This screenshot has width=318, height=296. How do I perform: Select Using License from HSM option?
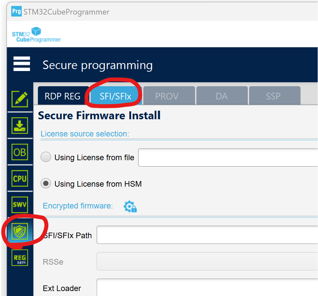pos(45,184)
